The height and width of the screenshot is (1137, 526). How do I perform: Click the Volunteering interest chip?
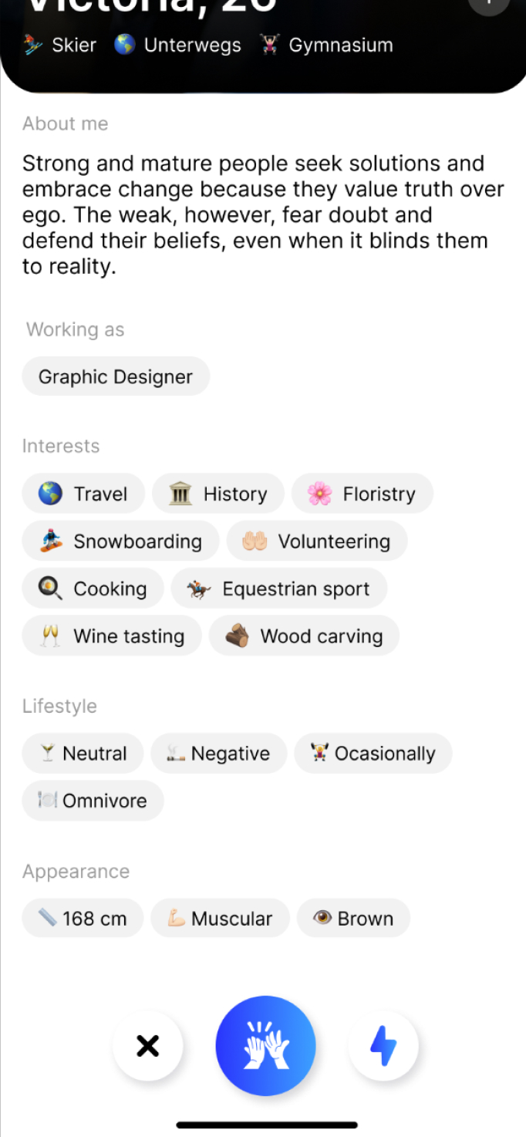click(317, 541)
